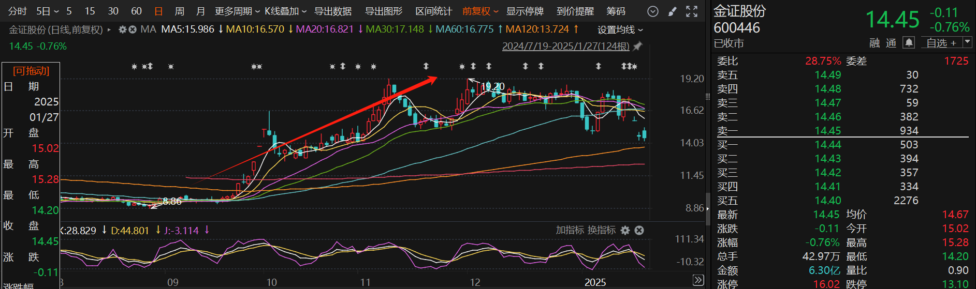Open the dropdown arrow next to 自选 +
The image size is (976, 289).
[967, 42]
